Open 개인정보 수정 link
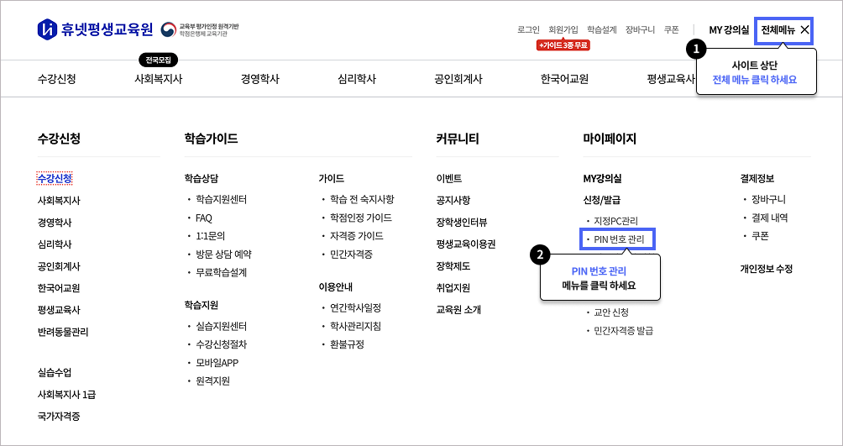Viewport: 843px width, 446px height. 766,270
